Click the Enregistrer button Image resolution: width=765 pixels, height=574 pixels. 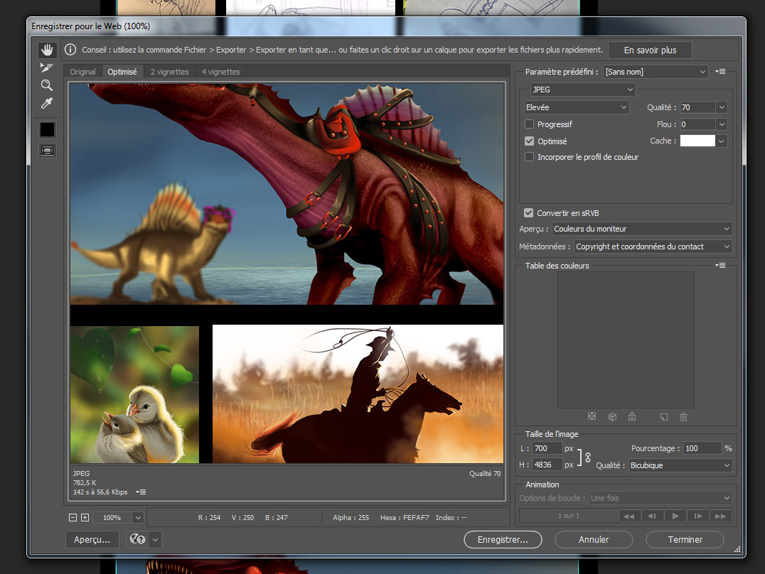503,539
